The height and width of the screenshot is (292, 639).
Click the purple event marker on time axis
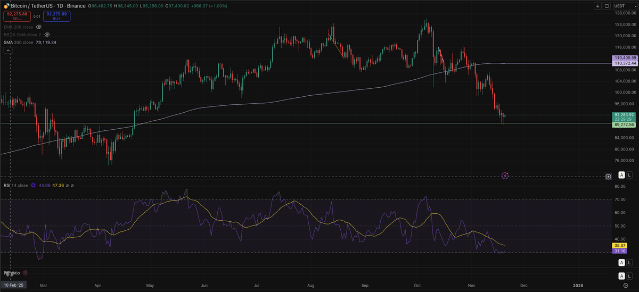[505, 175]
